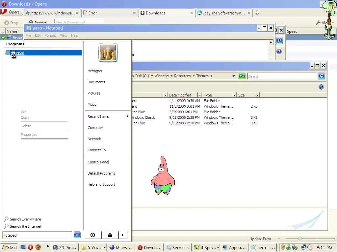Open Notepad's Format menu
Viewport: 337px width, 252px height.
(x=50, y=35)
